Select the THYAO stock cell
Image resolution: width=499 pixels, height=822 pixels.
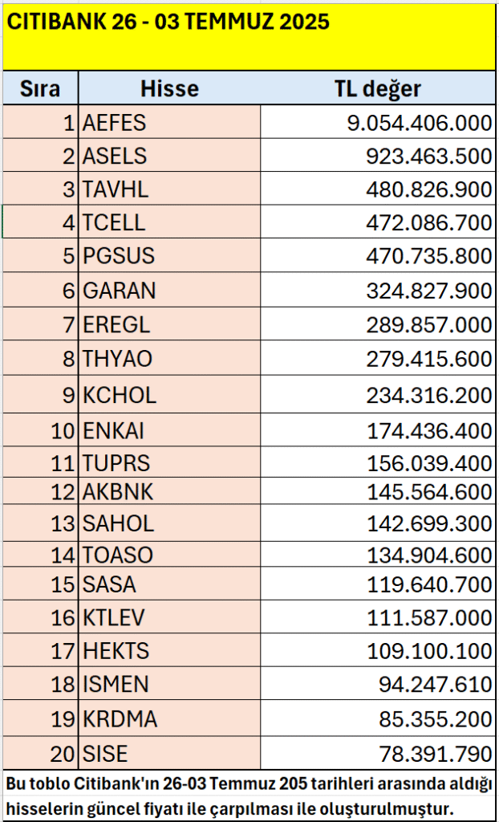pyautogui.click(x=169, y=358)
